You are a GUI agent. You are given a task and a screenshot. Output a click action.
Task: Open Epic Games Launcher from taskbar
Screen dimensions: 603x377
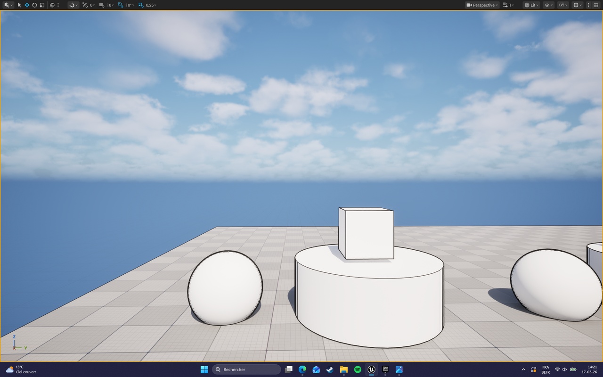click(x=385, y=369)
